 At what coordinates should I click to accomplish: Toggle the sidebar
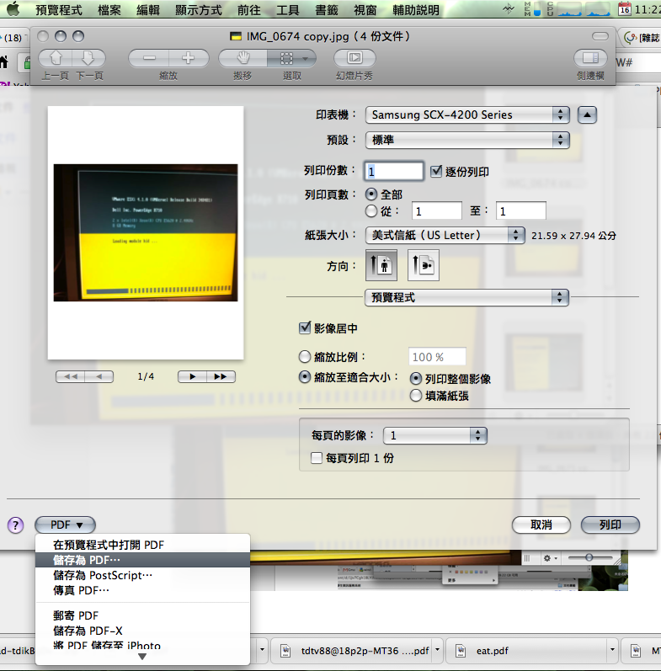pos(590,58)
